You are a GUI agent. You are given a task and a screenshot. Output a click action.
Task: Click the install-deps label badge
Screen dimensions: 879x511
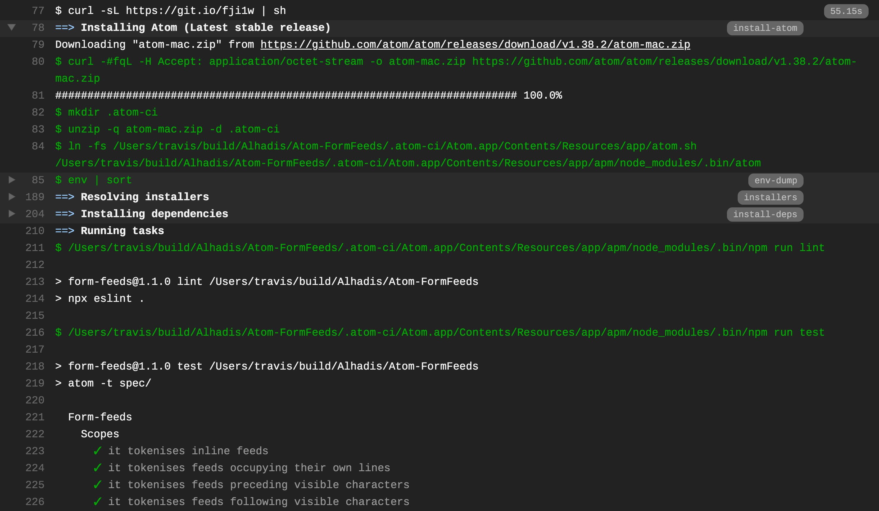coord(765,214)
